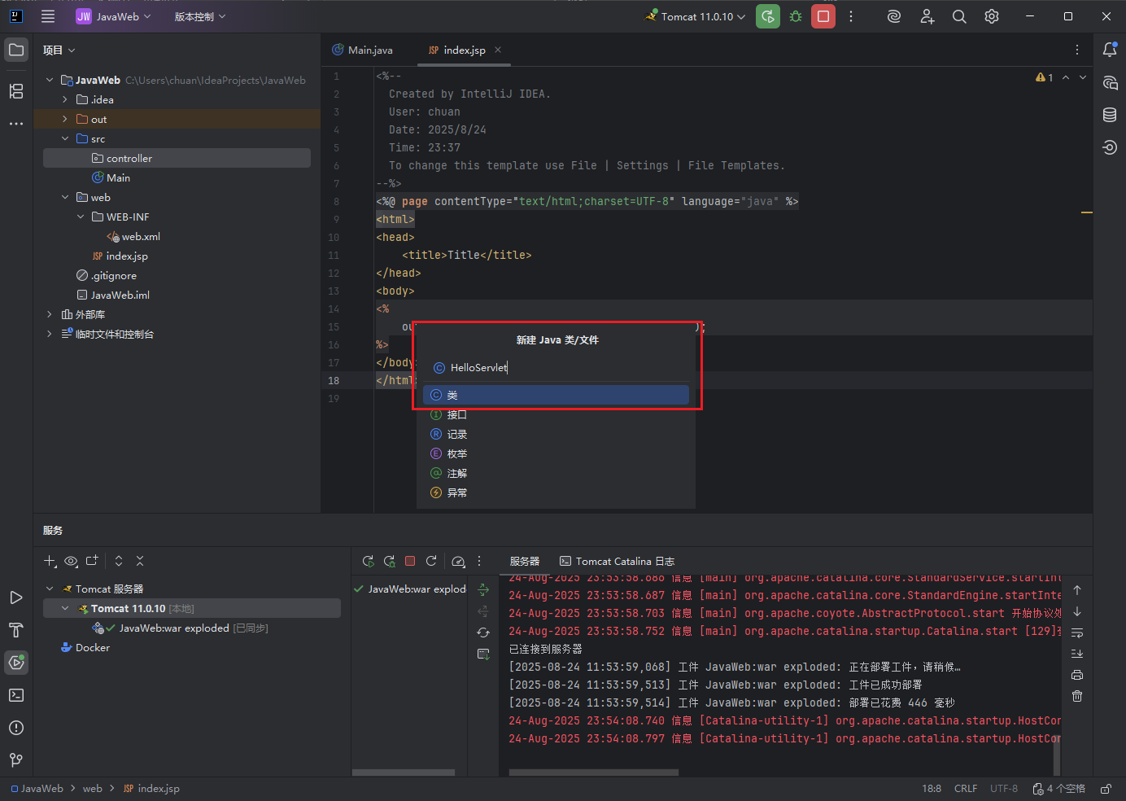Open the Build hammer tool window
Viewport: 1126px width, 801px height.
pos(16,630)
